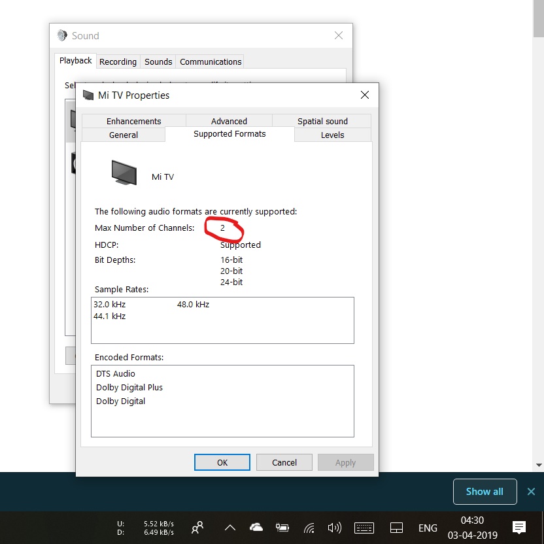
Task: Click the upload speed 5.52 kB/s
Action: tap(158, 524)
